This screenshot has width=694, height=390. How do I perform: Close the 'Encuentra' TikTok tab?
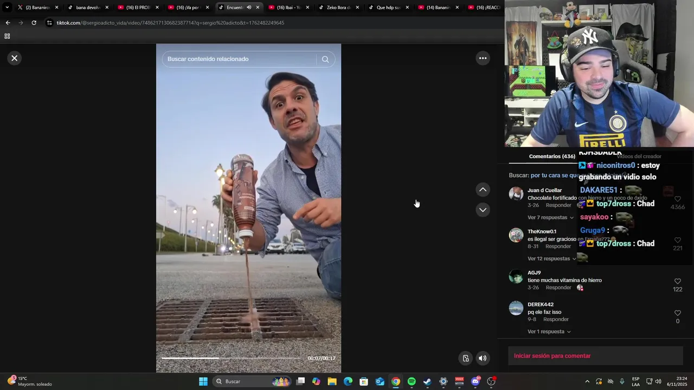(258, 7)
